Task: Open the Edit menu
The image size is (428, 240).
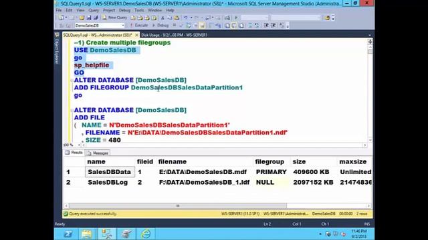Action: point(69,11)
